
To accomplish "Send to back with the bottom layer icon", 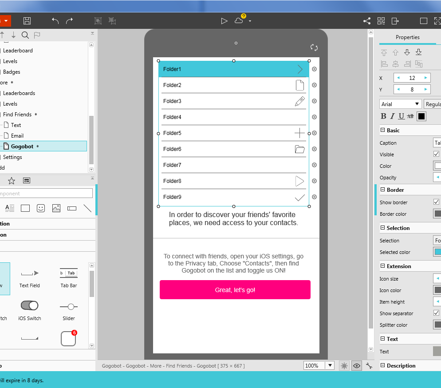I will [x=418, y=52].
